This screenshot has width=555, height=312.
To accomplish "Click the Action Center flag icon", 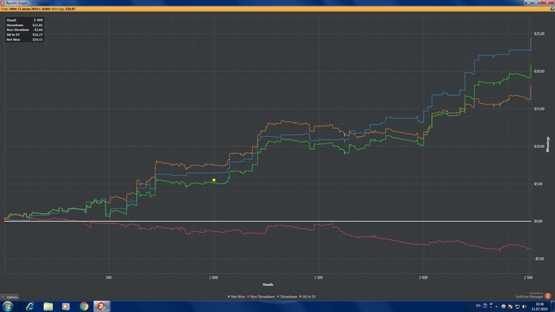I will pyautogui.click(x=511, y=306).
